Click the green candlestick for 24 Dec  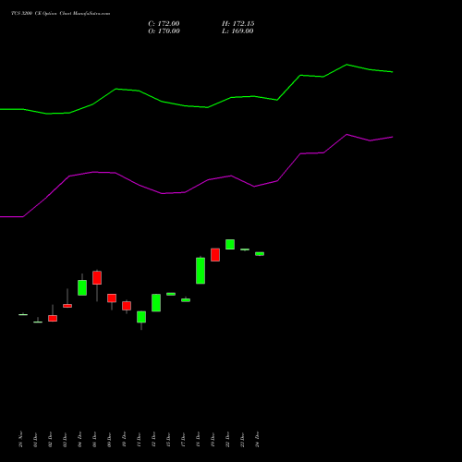tap(260, 254)
